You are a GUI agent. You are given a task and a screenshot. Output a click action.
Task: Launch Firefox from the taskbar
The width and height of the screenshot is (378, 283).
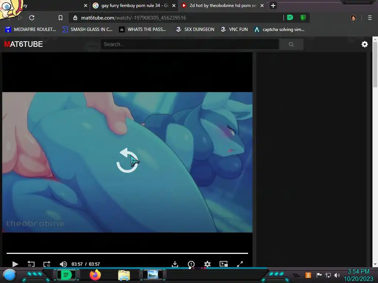tap(95, 275)
